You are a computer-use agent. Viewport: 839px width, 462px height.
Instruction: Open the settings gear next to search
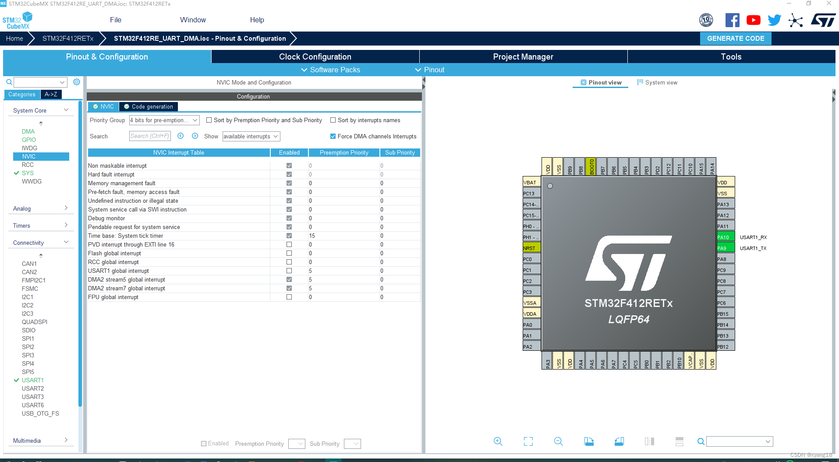77,82
